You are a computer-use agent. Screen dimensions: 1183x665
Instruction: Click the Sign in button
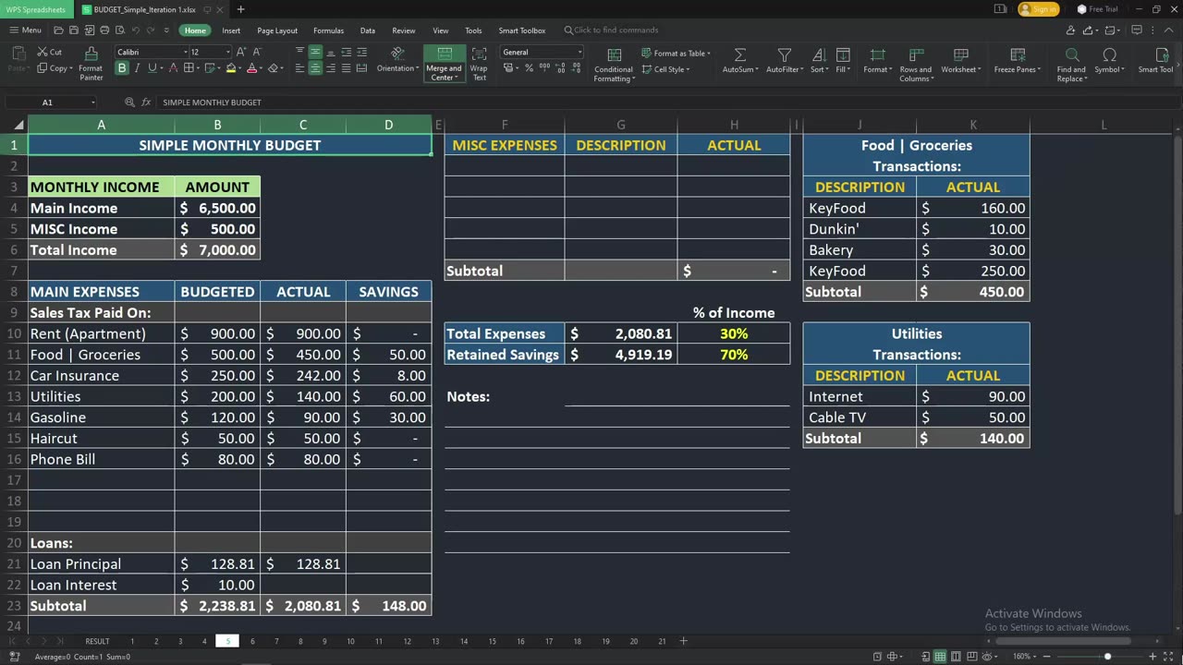[1038, 9]
